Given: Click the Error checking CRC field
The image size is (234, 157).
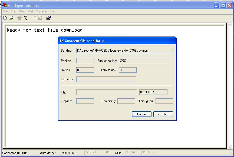Looking at the screenshot, I should point(146,61).
